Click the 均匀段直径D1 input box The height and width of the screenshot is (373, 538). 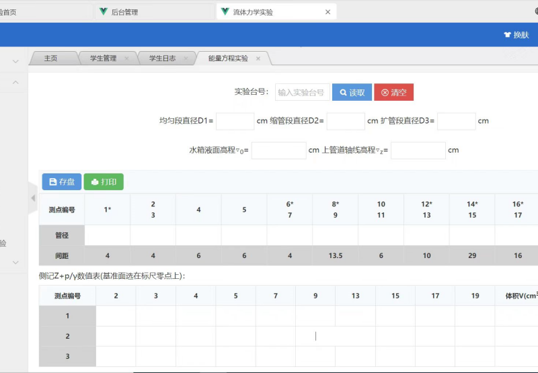235,121
